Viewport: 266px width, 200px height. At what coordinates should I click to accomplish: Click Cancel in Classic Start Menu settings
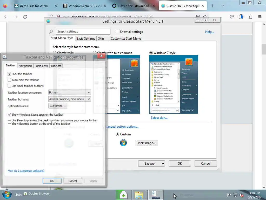pos(206,164)
